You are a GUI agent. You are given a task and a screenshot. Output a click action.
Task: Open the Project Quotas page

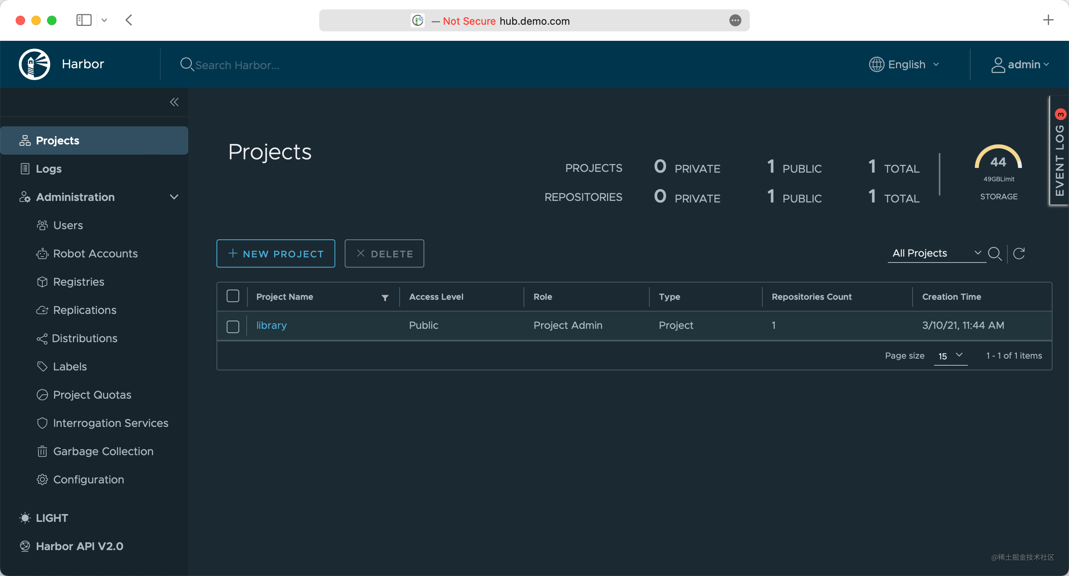click(x=92, y=394)
